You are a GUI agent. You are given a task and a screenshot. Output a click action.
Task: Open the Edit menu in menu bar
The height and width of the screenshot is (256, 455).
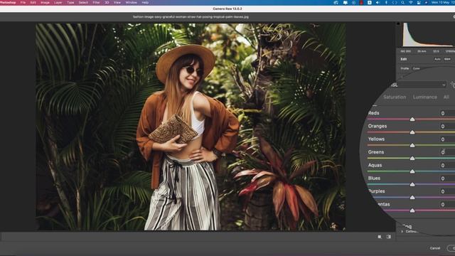point(33,3)
